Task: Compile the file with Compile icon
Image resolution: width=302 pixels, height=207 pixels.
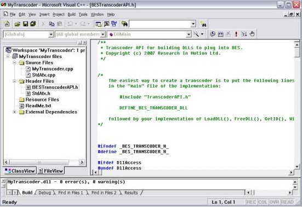Action: (x=213, y=34)
